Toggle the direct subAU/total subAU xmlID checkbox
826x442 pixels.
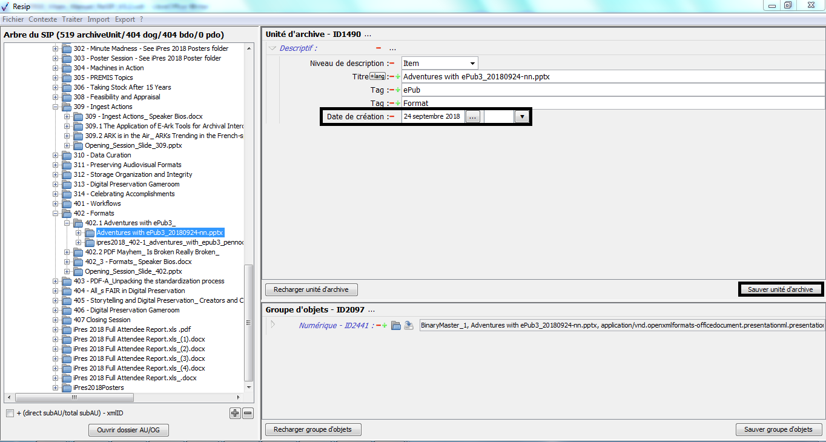tap(10, 414)
